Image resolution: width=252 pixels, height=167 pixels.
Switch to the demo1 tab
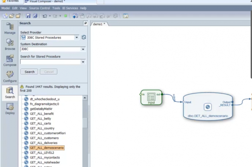[x=99, y=24]
